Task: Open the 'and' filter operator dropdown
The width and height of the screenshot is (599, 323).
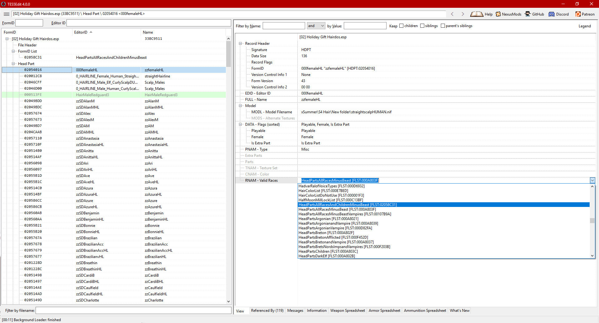Action: click(x=316, y=26)
